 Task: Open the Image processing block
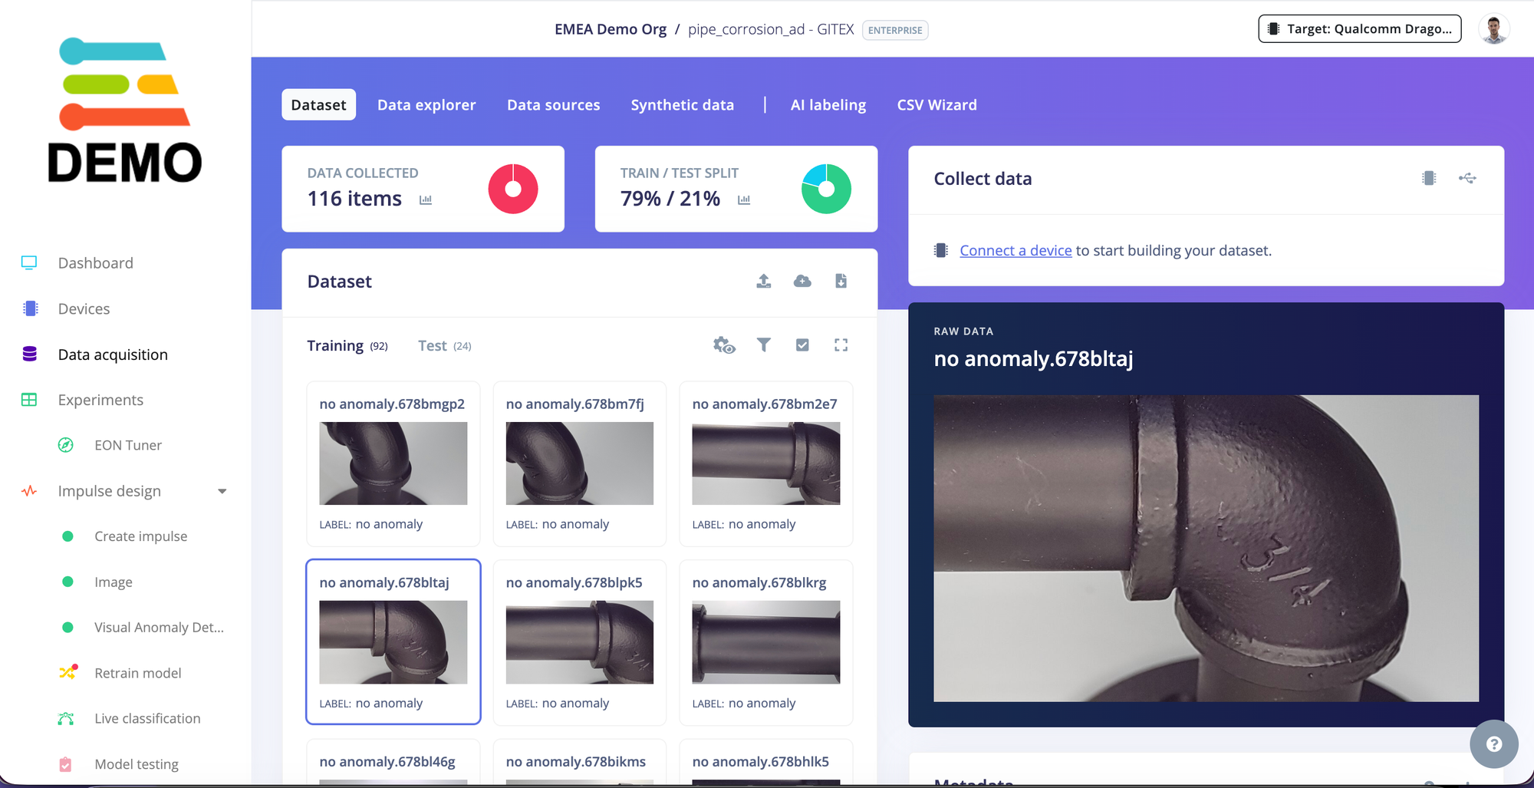[x=113, y=582]
